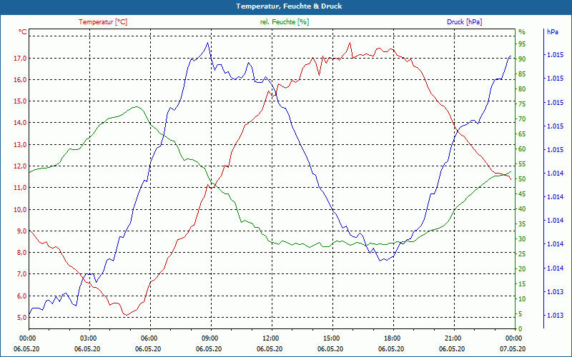
Task: Select the 55 humidity axis tick label
Action: (522, 164)
